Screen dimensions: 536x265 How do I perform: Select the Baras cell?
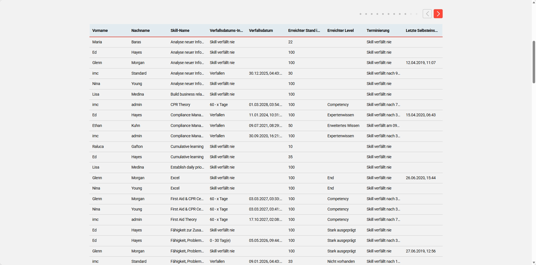(x=136, y=42)
